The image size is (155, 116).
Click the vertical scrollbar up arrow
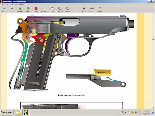(x=153, y=14)
